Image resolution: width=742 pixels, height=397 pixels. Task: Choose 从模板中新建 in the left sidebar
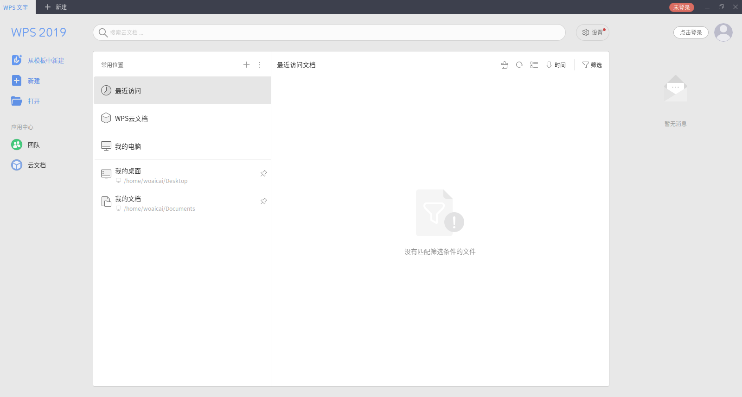point(38,60)
